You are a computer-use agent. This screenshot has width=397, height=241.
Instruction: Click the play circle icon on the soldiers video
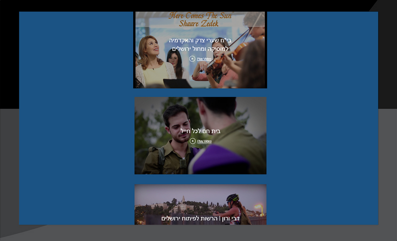pyautogui.click(x=193, y=141)
